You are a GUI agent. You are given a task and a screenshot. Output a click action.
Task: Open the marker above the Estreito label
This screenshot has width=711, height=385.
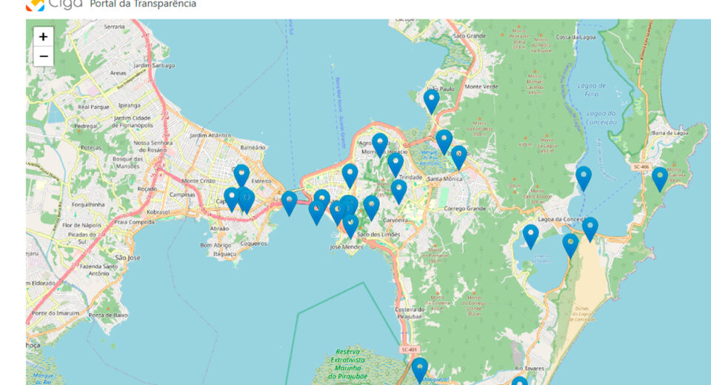tap(241, 176)
